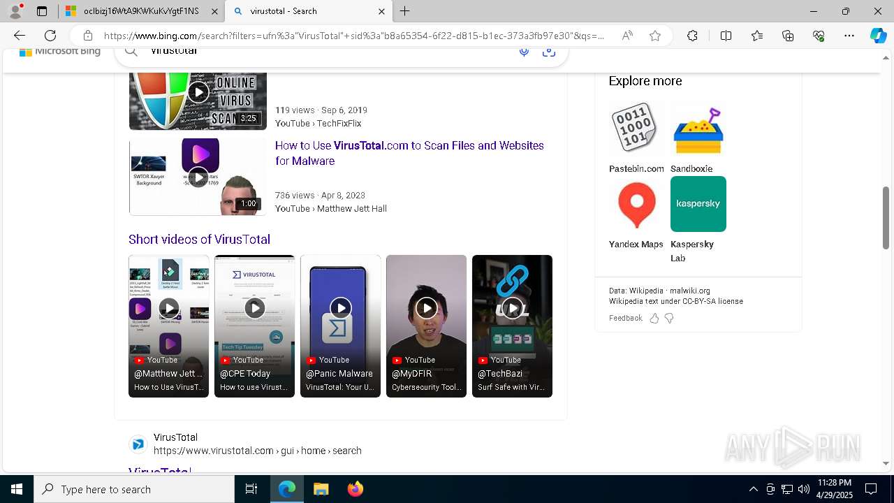Image resolution: width=894 pixels, height=503 pixels.
Task: Click the page vertical scrollbar thumb
Action: point(886,217)
